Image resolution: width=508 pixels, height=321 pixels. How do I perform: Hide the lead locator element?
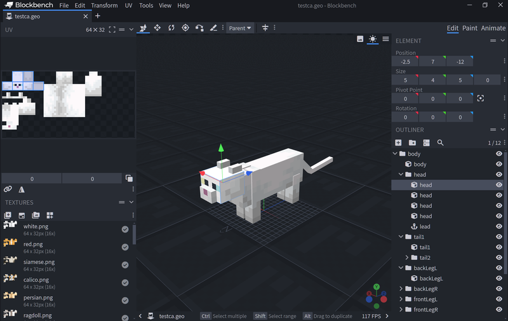click(x=499, y=226)
